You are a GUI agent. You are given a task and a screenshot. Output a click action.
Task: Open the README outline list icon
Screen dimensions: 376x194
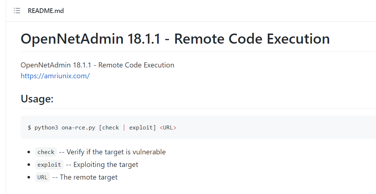coord(17,11)
